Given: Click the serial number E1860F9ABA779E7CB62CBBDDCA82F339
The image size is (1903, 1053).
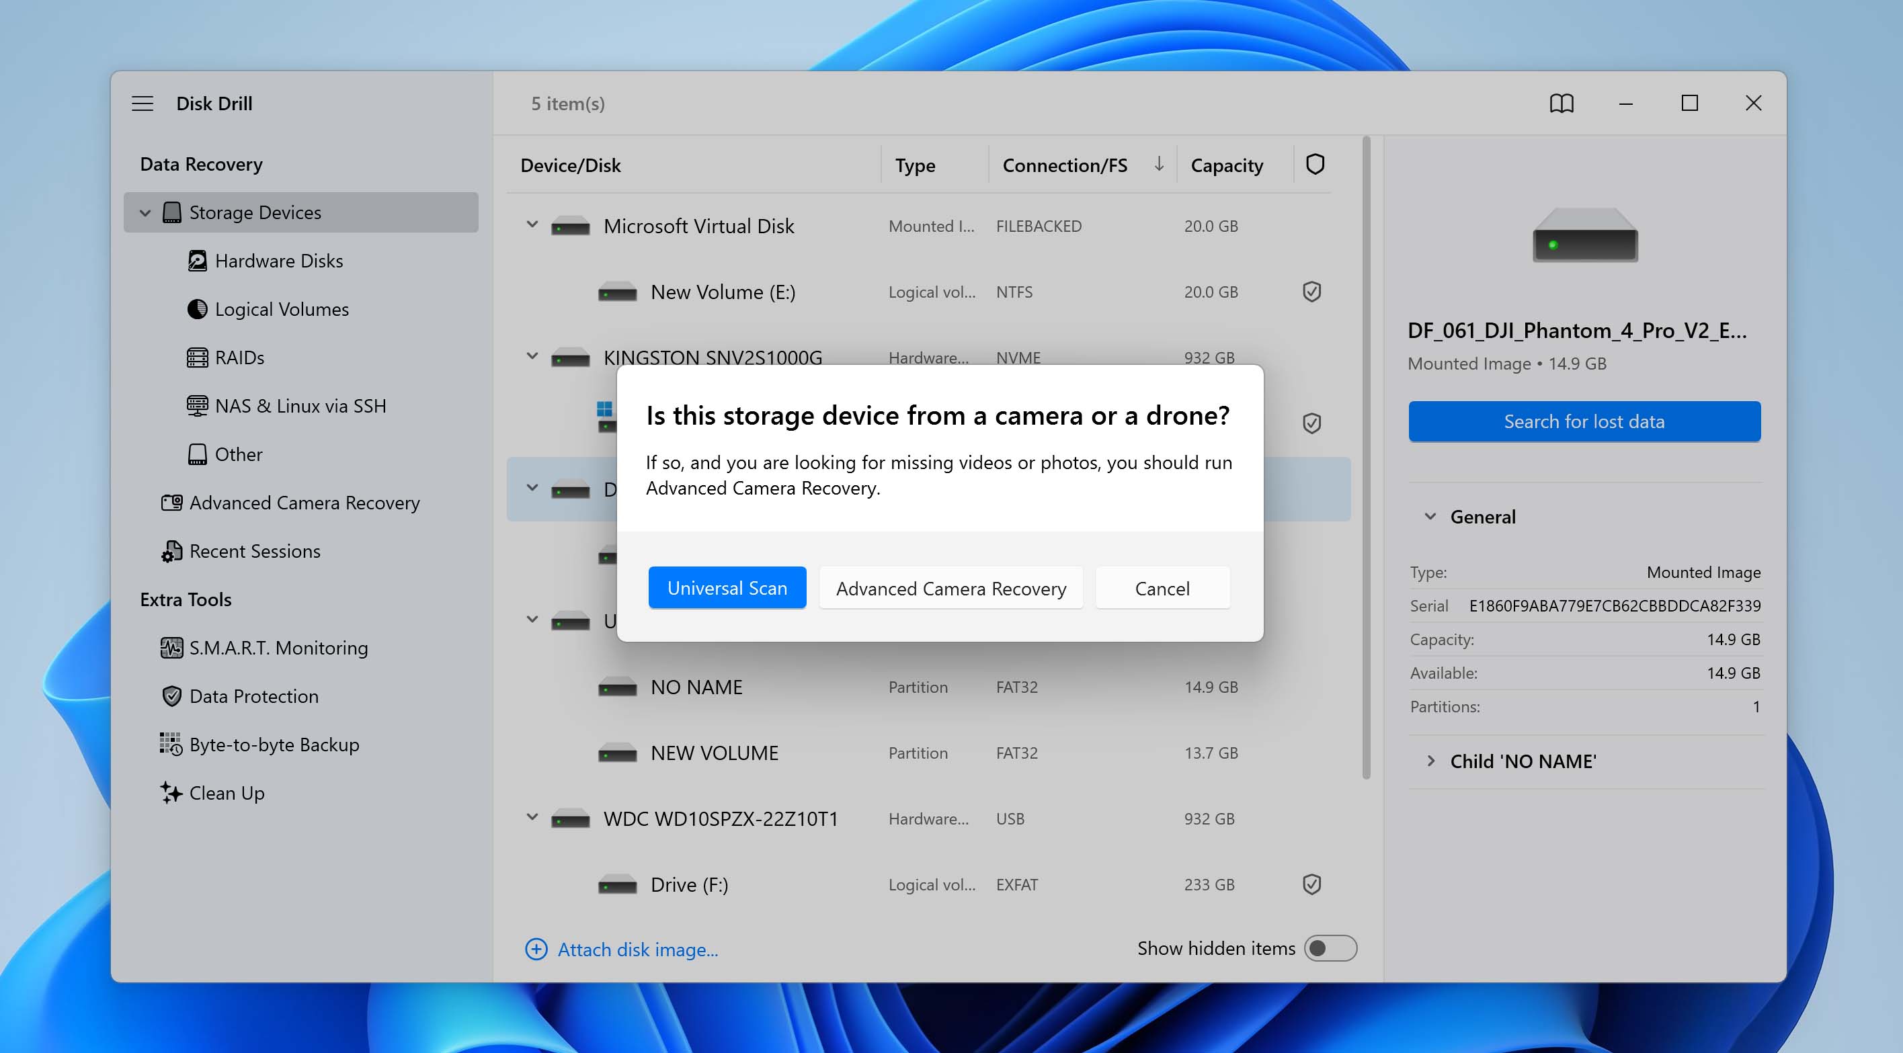Looking at the screenshot, I should 1614,605.
